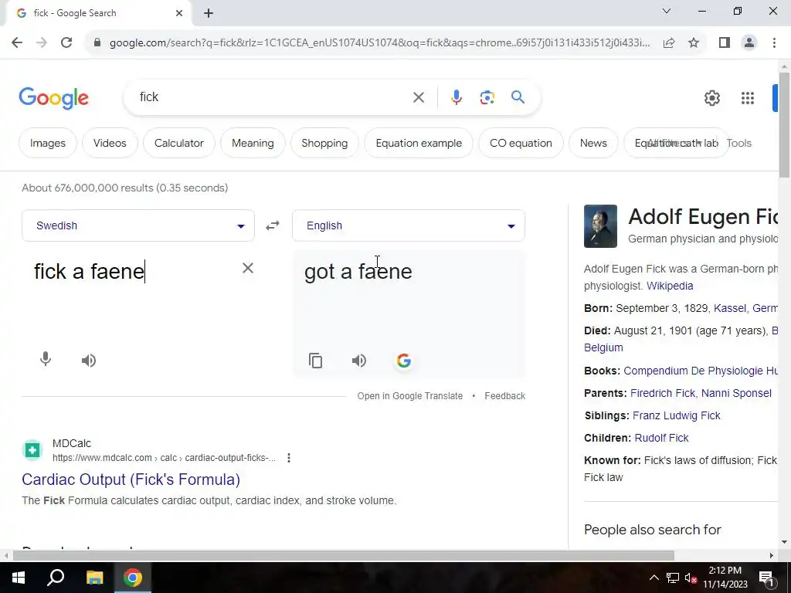Click the Google logo to go home

[53, 98]
